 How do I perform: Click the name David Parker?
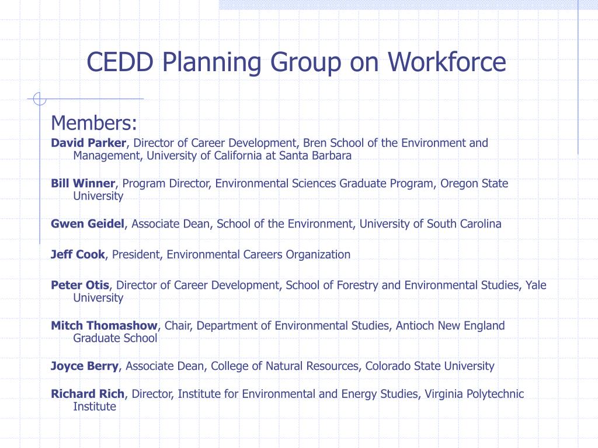(89, 143)
